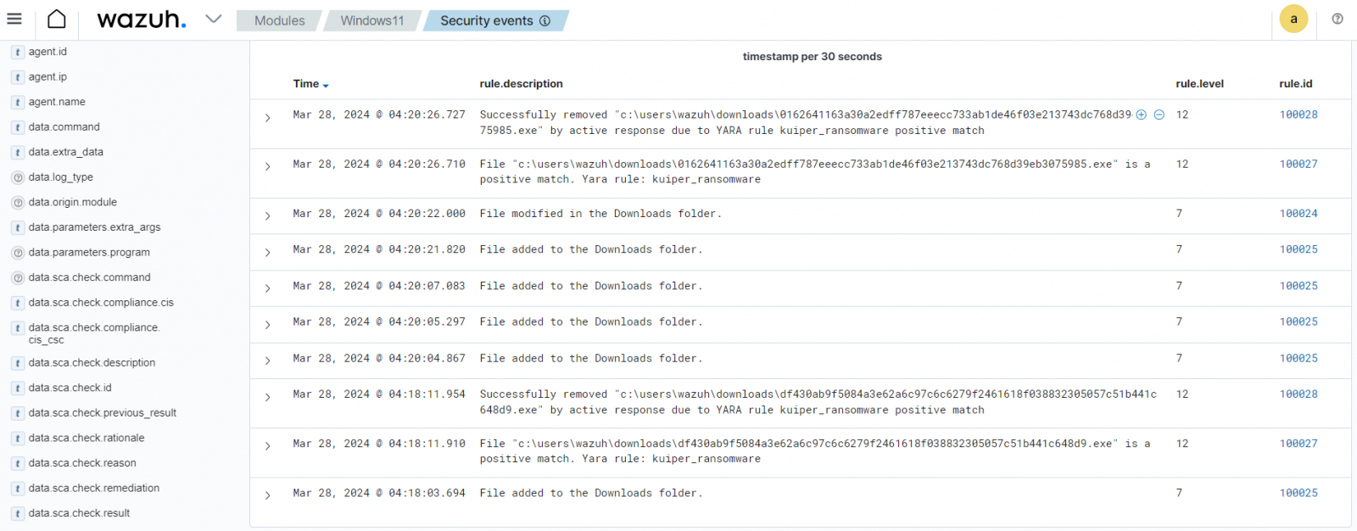Expand event row at 04:18:11.954

click(267, 397)
